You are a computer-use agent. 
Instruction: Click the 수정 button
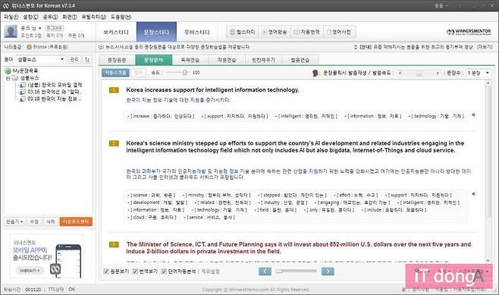tap(34, 221)
